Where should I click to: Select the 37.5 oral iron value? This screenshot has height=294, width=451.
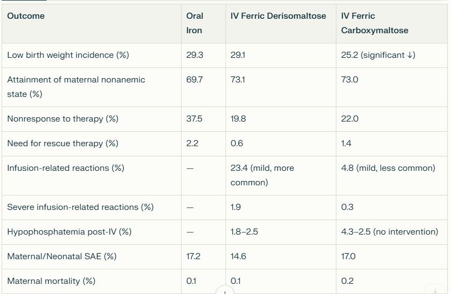tap(194, 119)
